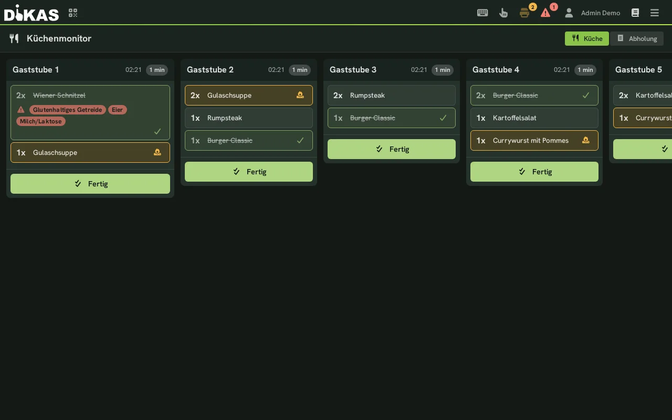Open the hamburger menu
This screenshot has height=420, width=672.
tap(655, 13)
